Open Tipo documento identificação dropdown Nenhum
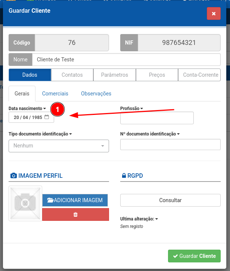Image resolution: width=230 pixels, height=271 pixels. pos(59,146)
